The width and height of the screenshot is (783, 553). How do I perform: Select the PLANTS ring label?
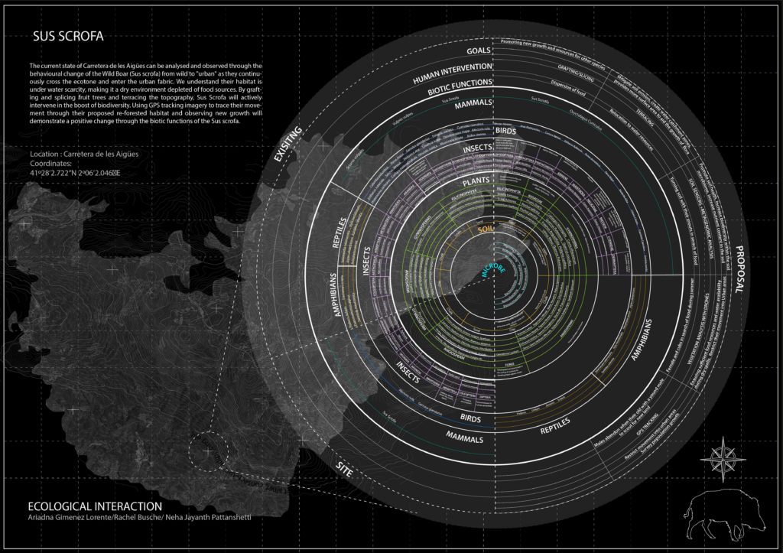(475, 184)
